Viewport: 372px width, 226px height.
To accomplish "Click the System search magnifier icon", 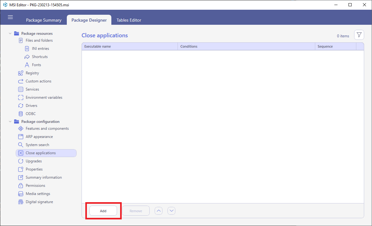I will (x=21, y=145).
